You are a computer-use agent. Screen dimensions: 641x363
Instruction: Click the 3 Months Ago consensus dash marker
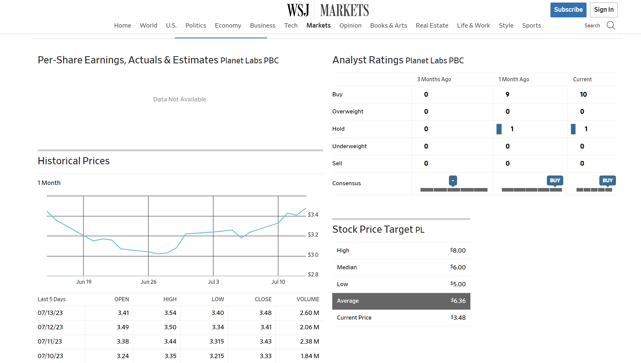click(x=453, y=181)
